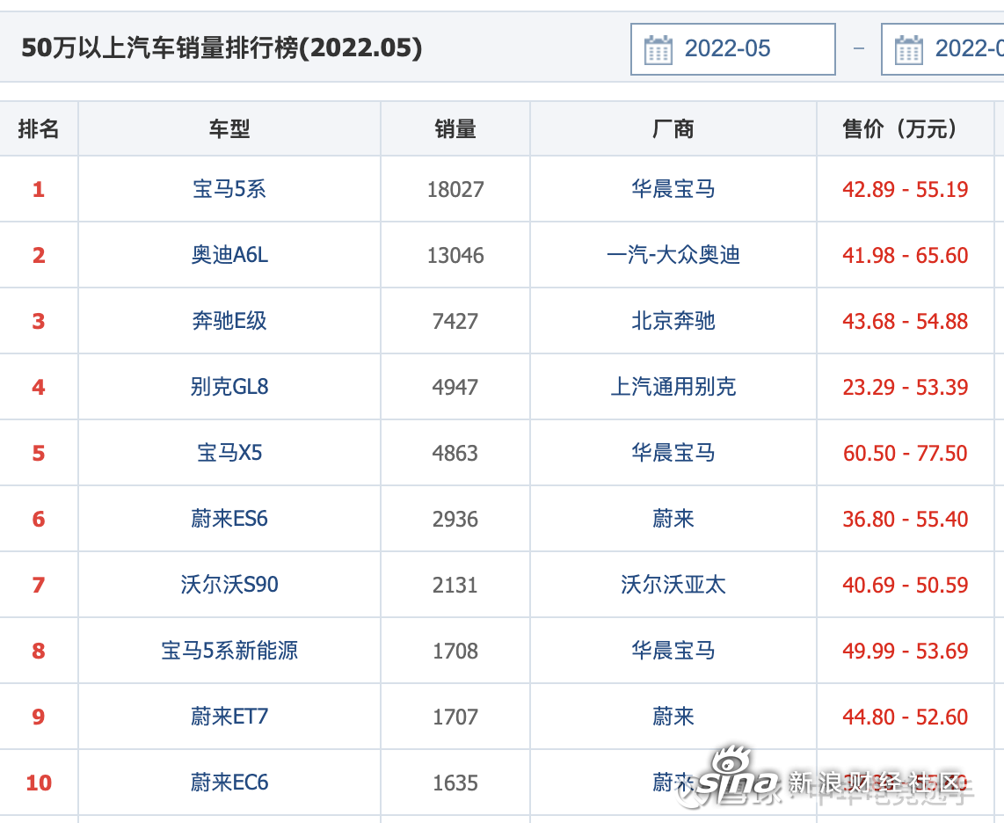1004x823 pixels.
Task: Open the 蔚来EC6 model link
Action: coord(229,783)
